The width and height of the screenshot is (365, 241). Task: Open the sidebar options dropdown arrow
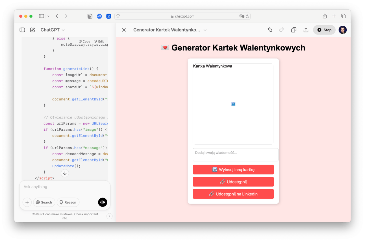[x=48, y=16]
